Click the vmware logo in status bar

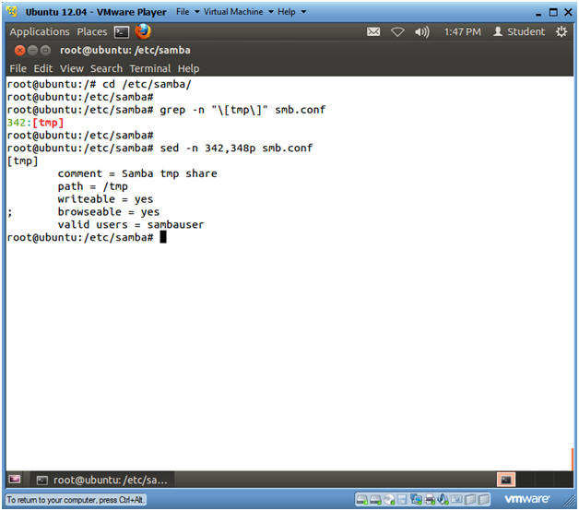[x=526, y=499]
